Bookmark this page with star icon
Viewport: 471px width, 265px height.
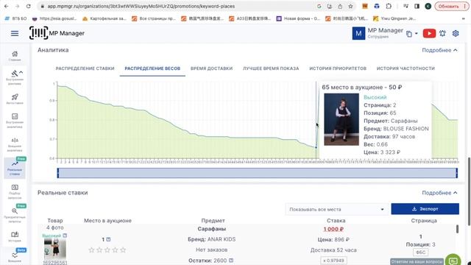(x=350, y=6)
